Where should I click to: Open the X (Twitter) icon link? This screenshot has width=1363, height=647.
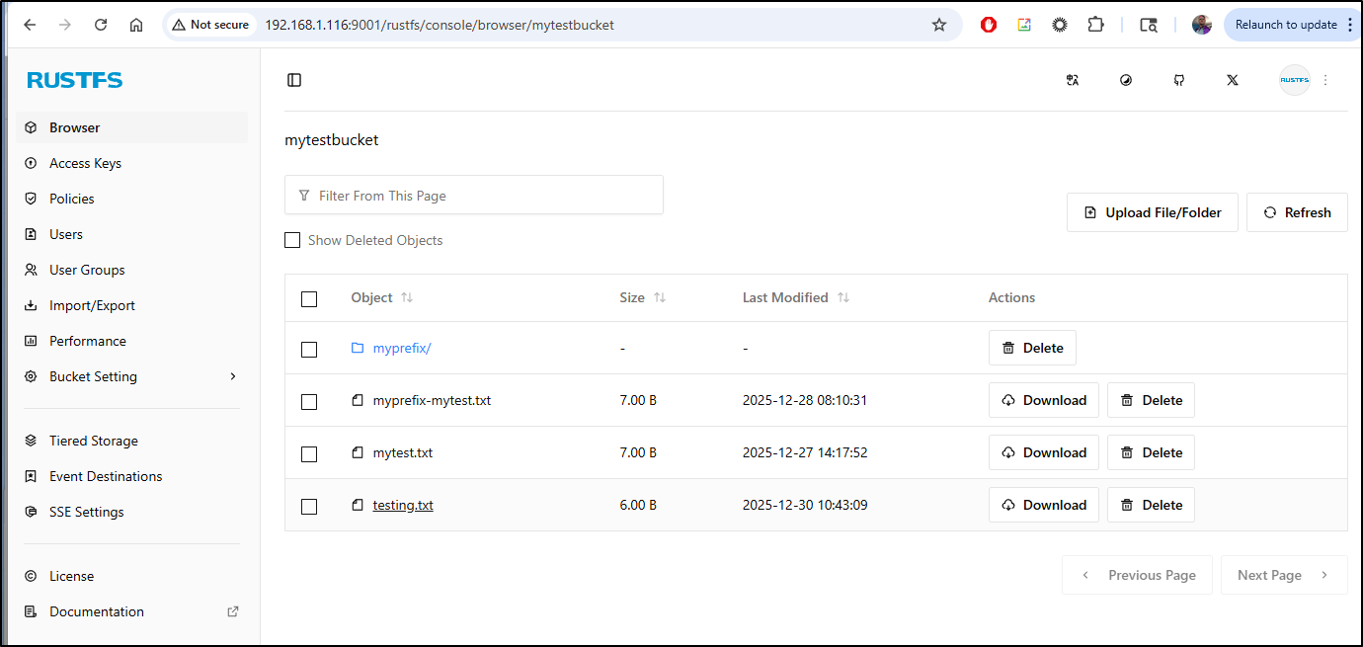coord(1233,80)
